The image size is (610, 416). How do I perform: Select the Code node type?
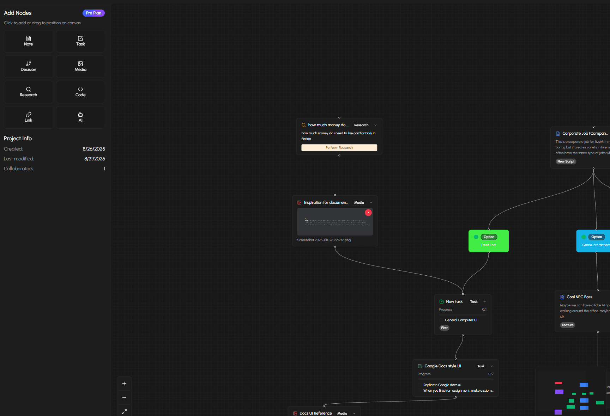point(80,92)
